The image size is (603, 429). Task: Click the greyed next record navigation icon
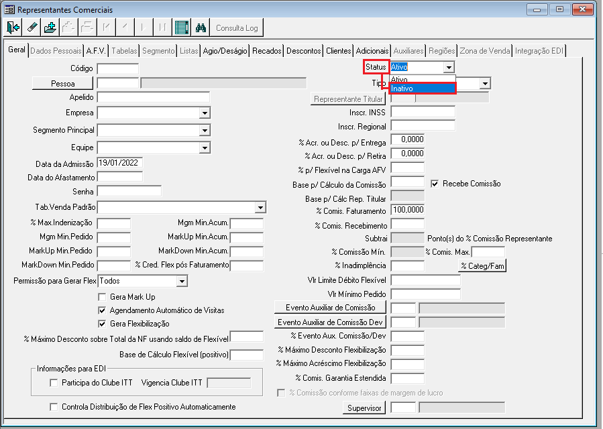point(143,27)
